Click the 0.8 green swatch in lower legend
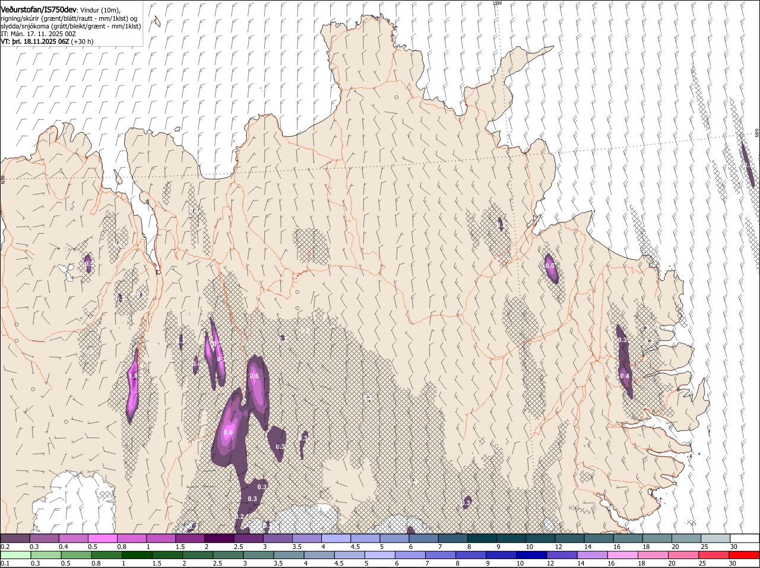The height and width of the screenshot is (568, 760). [106, 555]
